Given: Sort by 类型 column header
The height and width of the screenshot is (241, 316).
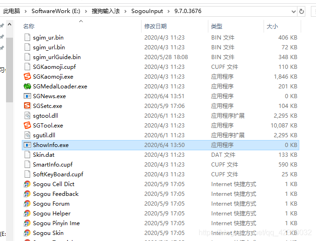Looking at the screenshot, I should (217, 26).
